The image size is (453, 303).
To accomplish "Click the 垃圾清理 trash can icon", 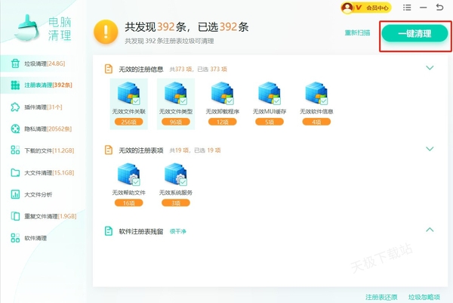I will pos(15,63).
